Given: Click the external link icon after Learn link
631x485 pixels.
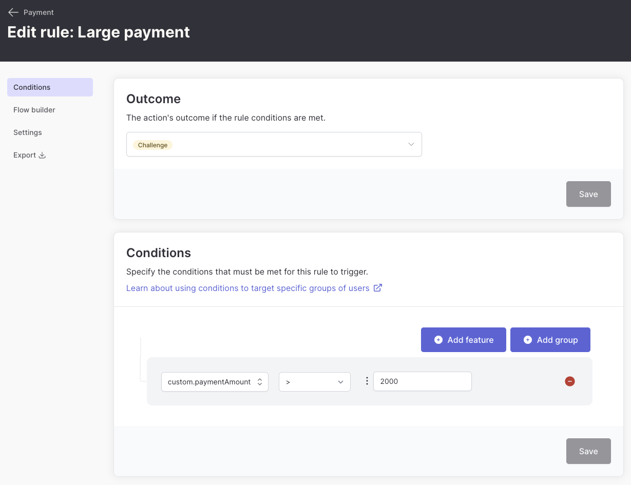Looking at the screenshot, I should 377,288.
